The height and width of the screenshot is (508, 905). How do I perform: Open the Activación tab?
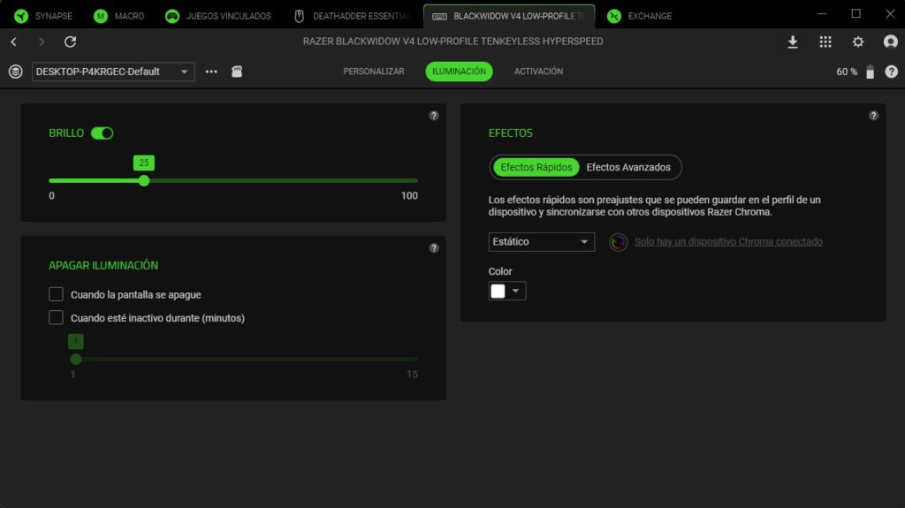pos(538,72)
